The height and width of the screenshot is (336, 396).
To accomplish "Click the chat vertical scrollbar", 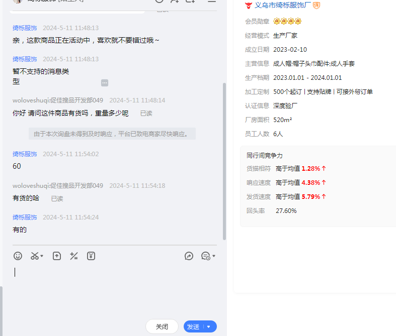I will click(x=224, y=161).
